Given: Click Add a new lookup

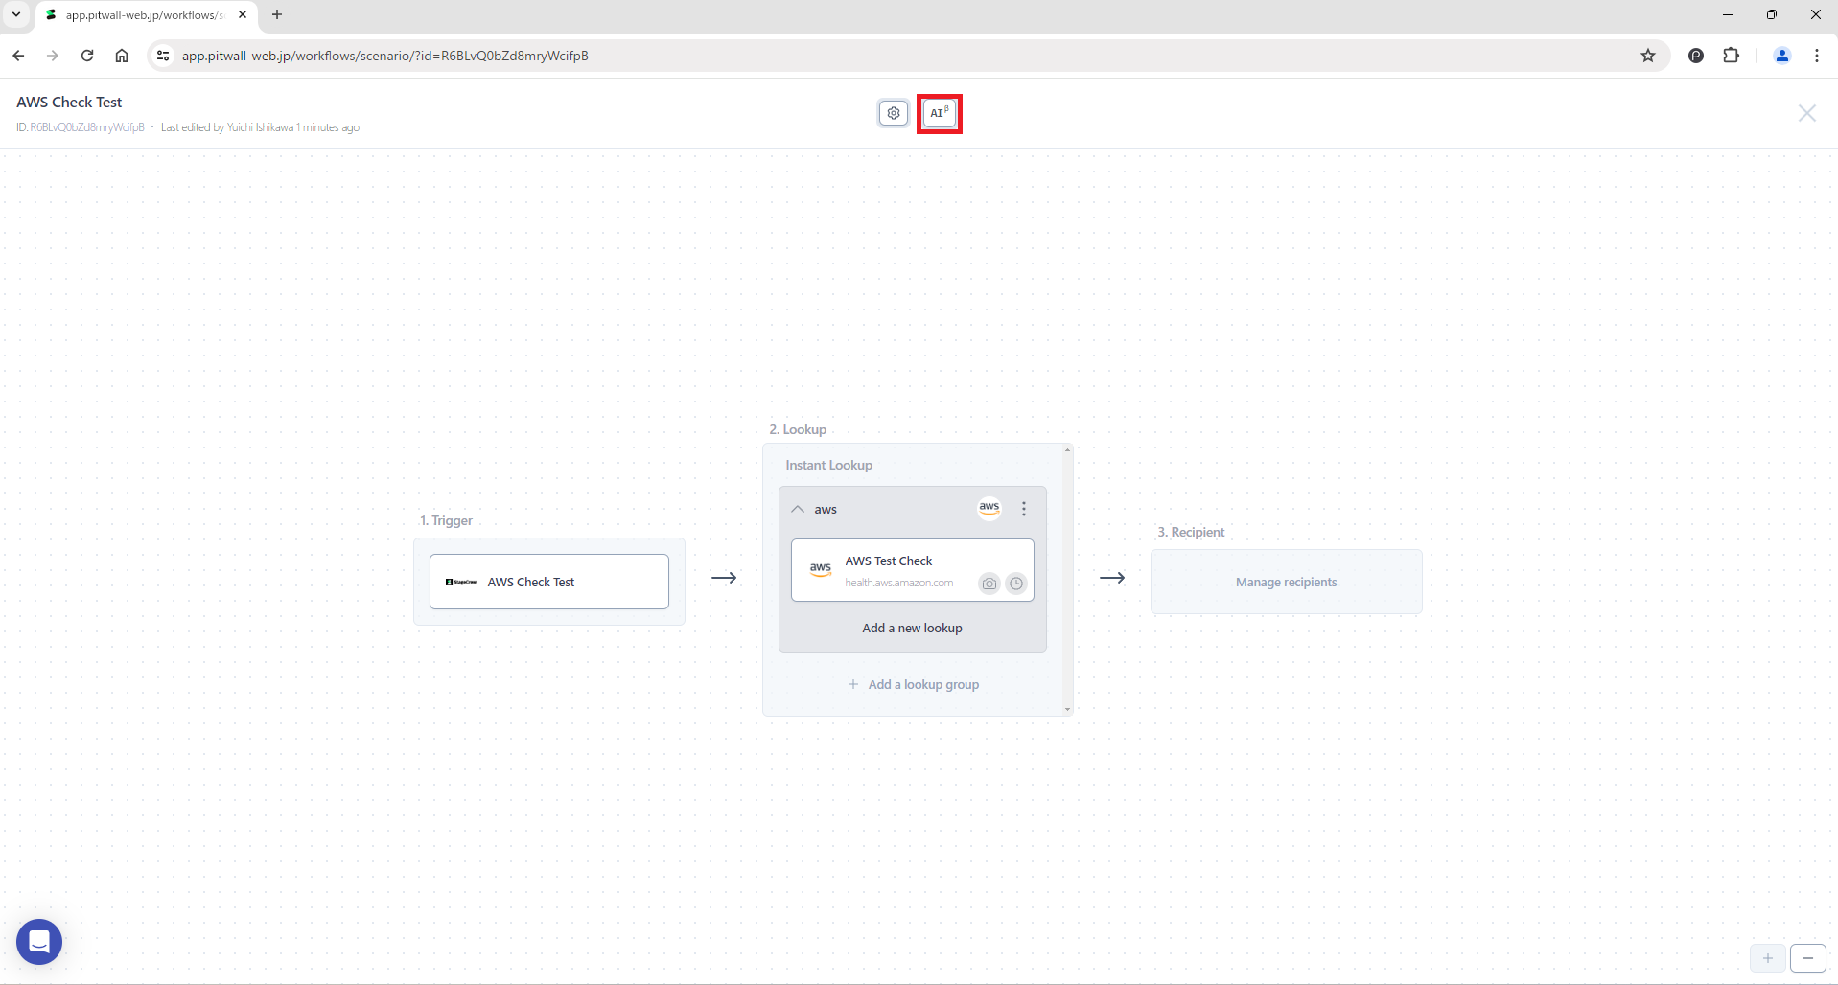Looking at the screenshot, I should point(912,628).
